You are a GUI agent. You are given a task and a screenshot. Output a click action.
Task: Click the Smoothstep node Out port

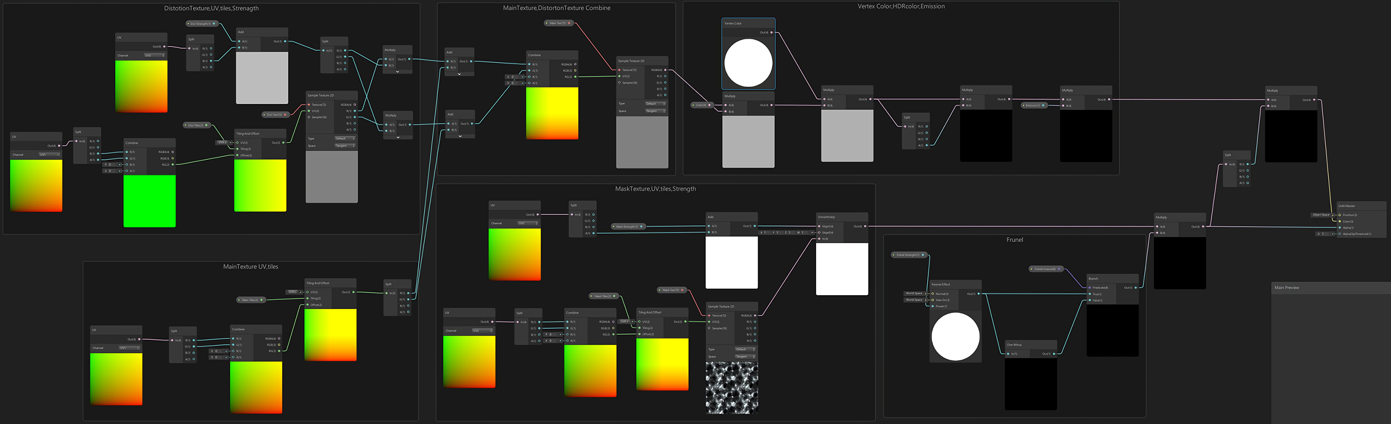pos(865,226)
